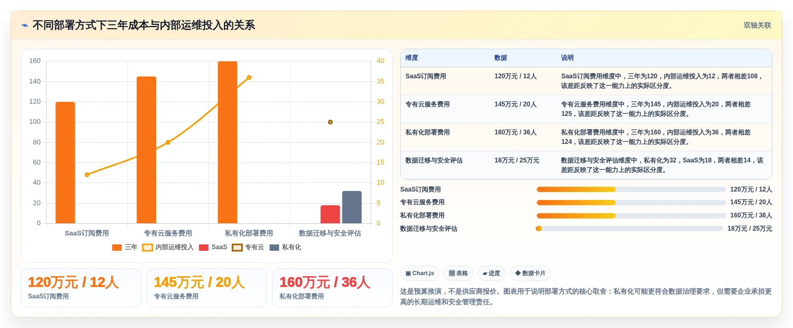Click the chart title 不同部署方式下三年成本与内部运维投入的关系

point(144,25)
